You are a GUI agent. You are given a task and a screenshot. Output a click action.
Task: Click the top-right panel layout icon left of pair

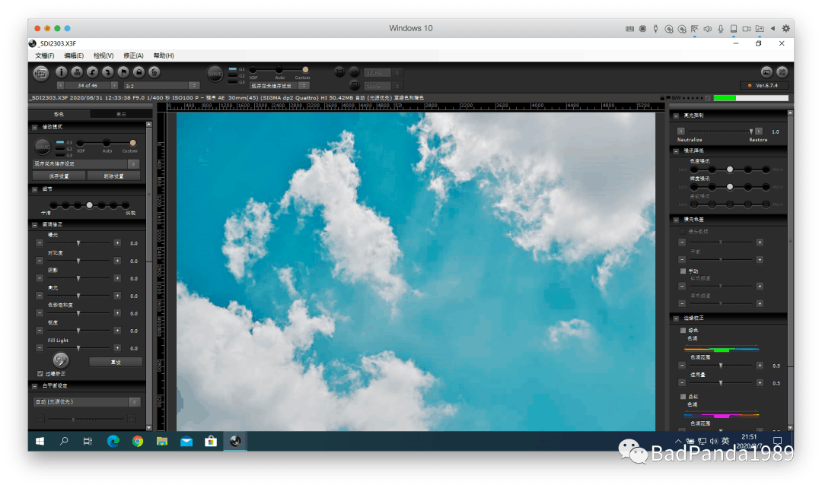766,72
